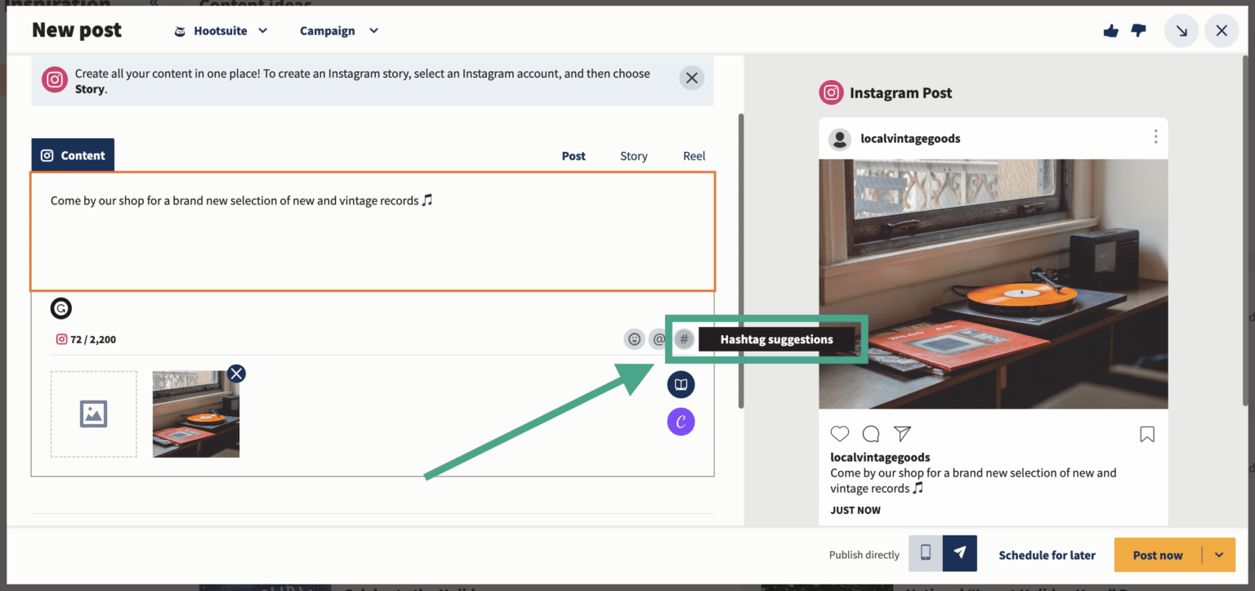Image resolution: width=1255 pixels, height=591 pixels.
Task: Enable mobile notification publishing
Action: pyautogui.click(x=925, y=553)
